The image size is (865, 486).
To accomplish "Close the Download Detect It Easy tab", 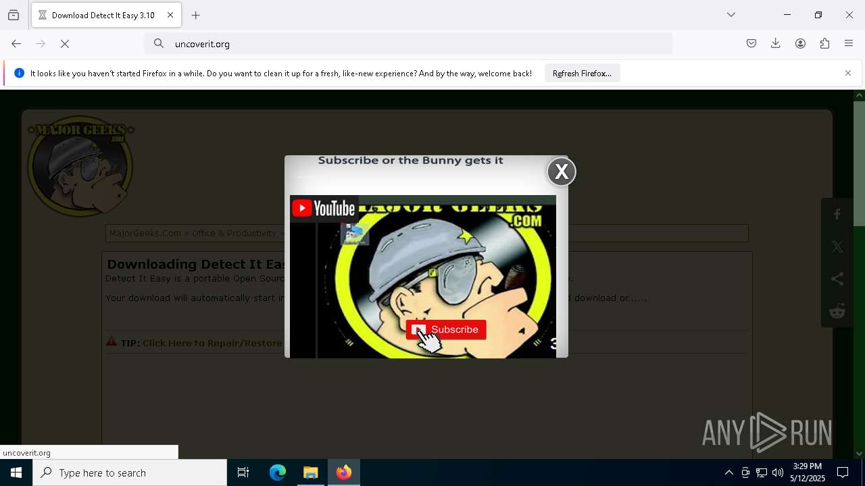I will tap(170, 15).
